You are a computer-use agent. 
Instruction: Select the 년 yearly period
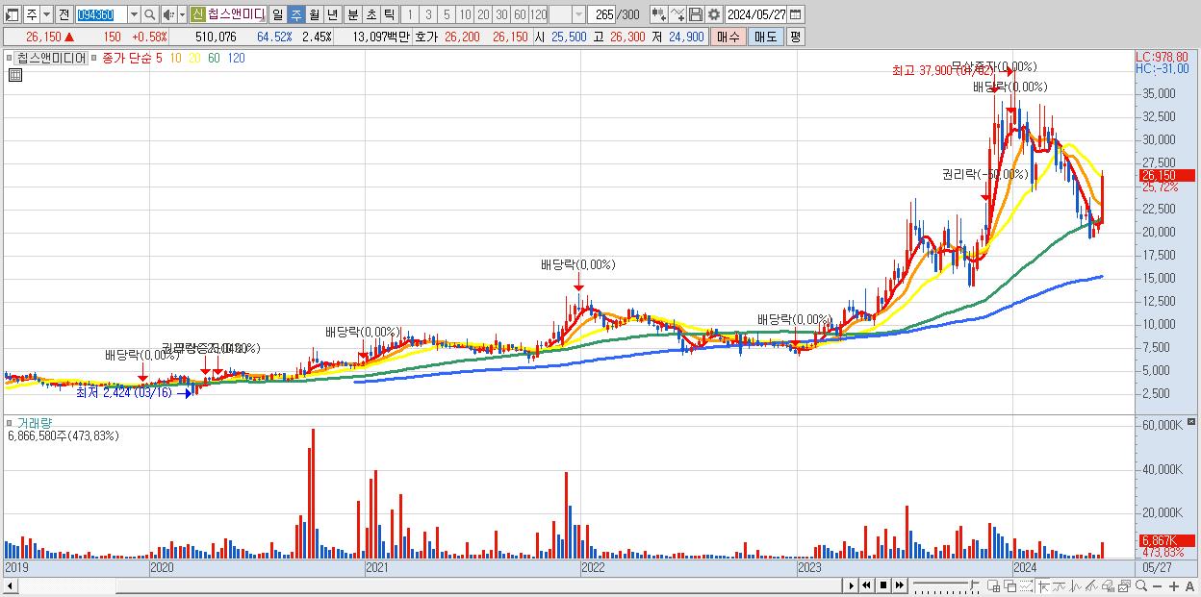coord(332,14)
